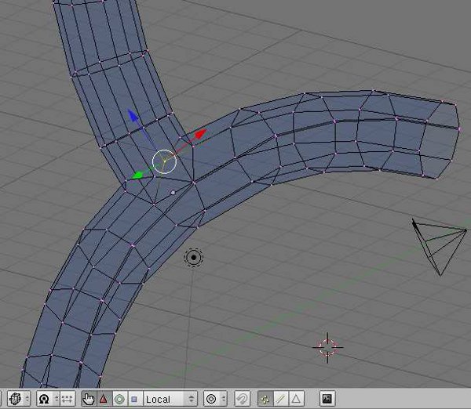The image size is (471, 409).
Task: Open the proportional edit mode selector
Action: (x=215, y=399)
